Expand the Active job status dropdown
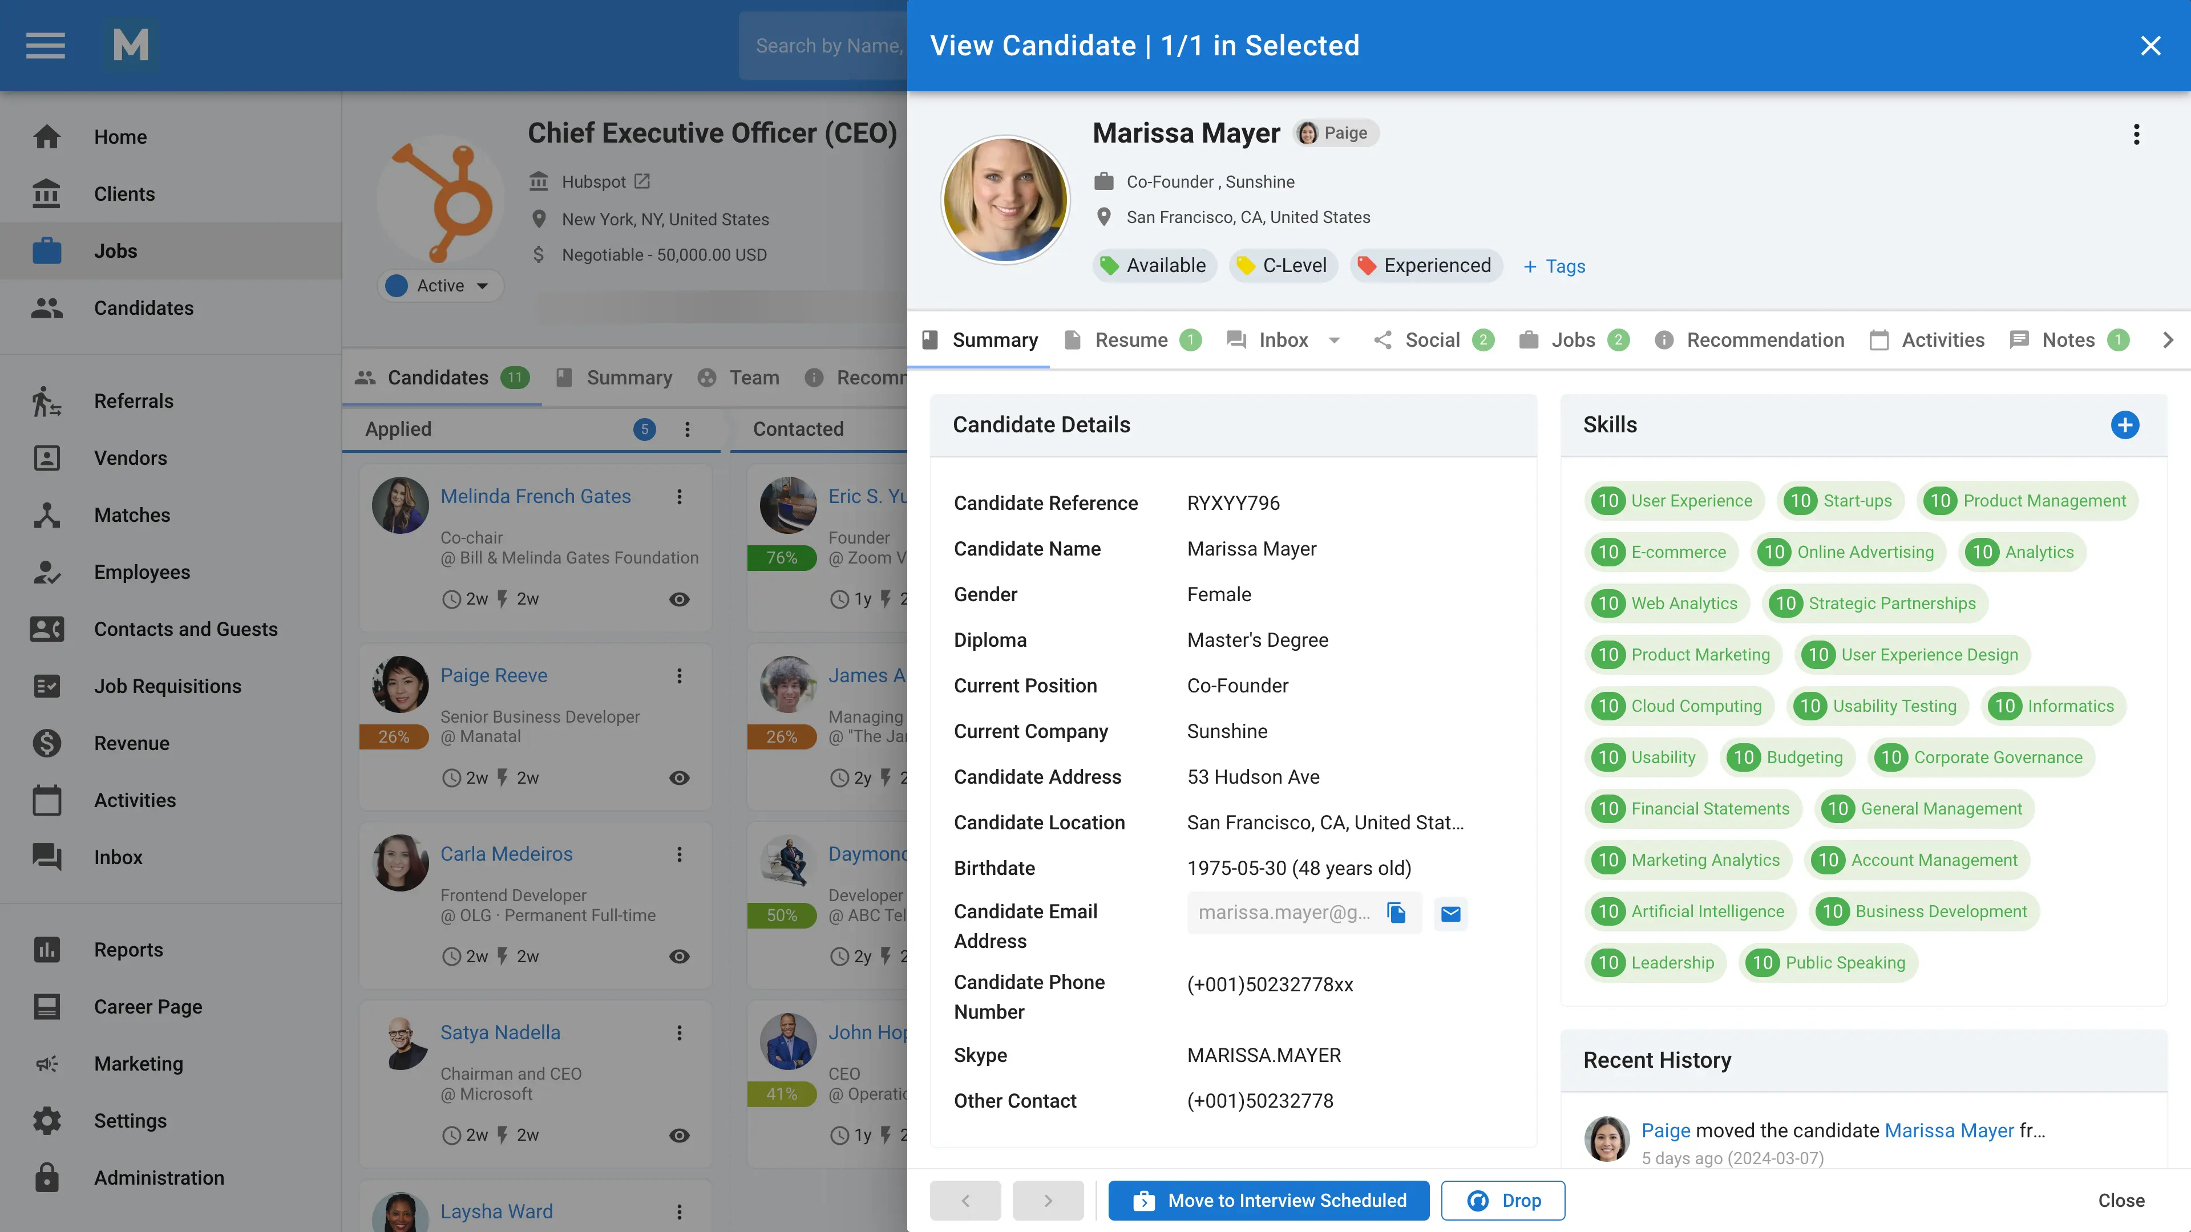The width and height of the screenshot is (2191, 1232). [482, 286]
